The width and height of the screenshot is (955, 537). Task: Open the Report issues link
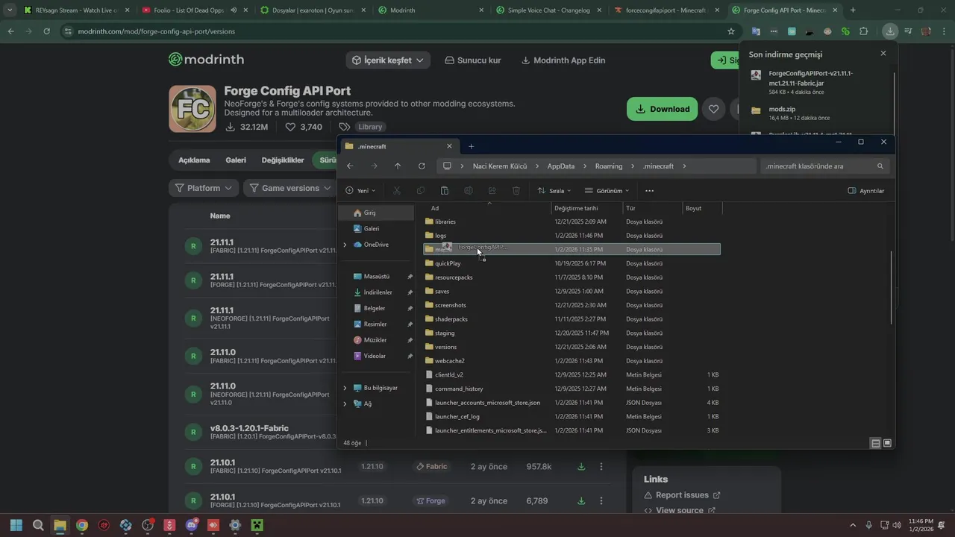click(x=682, y=495)
